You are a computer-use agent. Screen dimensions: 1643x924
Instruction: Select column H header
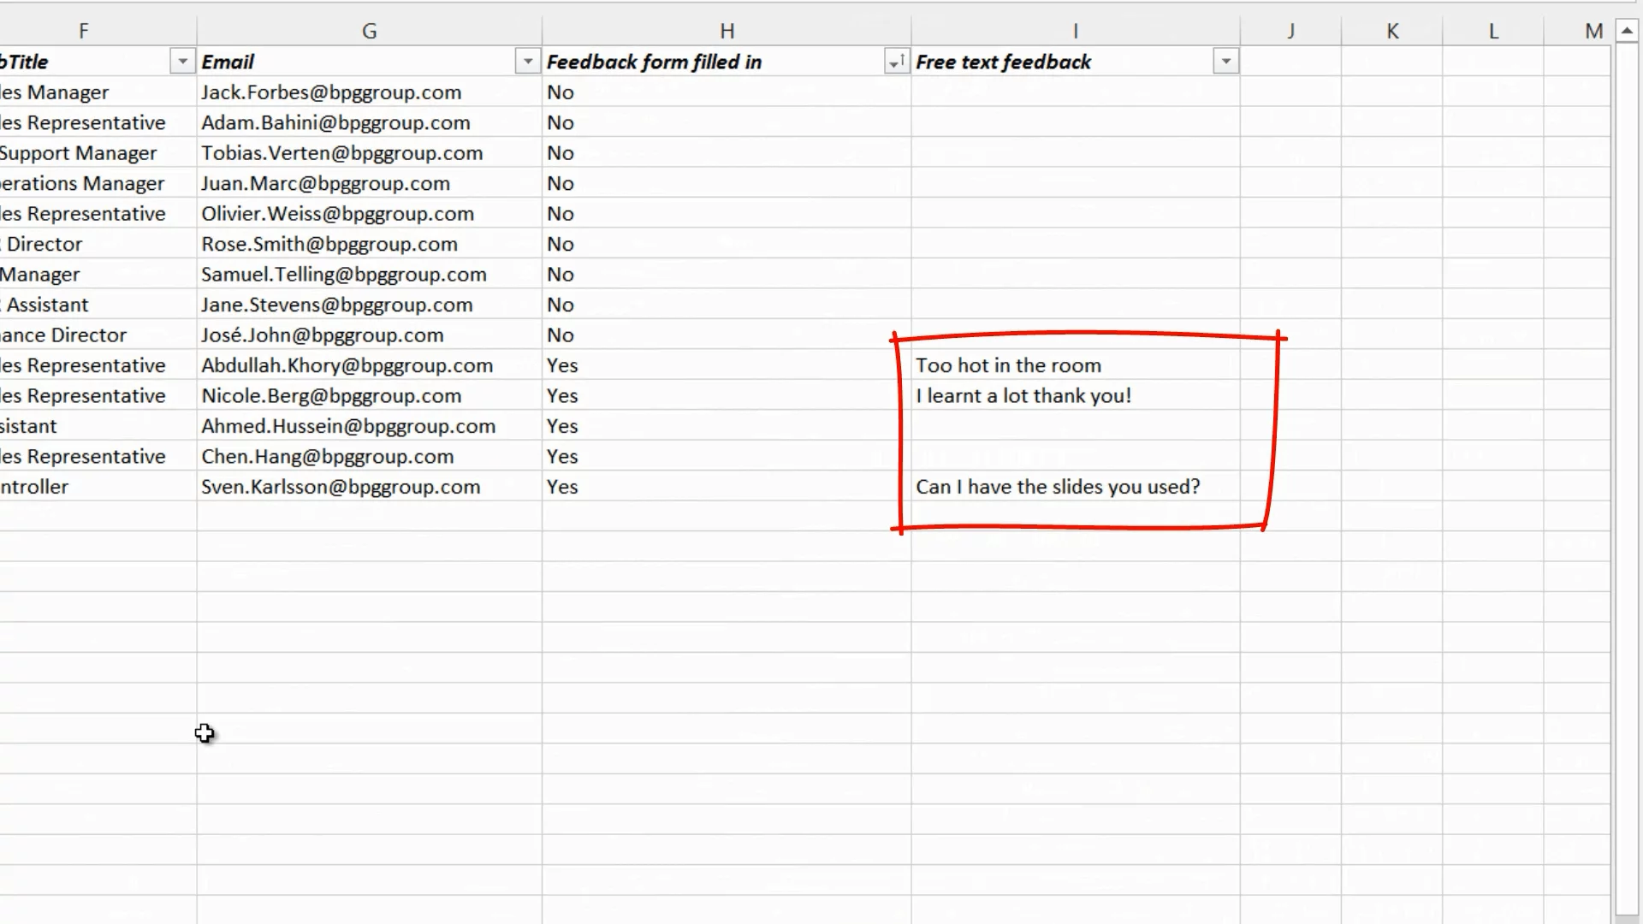[727, 31]
